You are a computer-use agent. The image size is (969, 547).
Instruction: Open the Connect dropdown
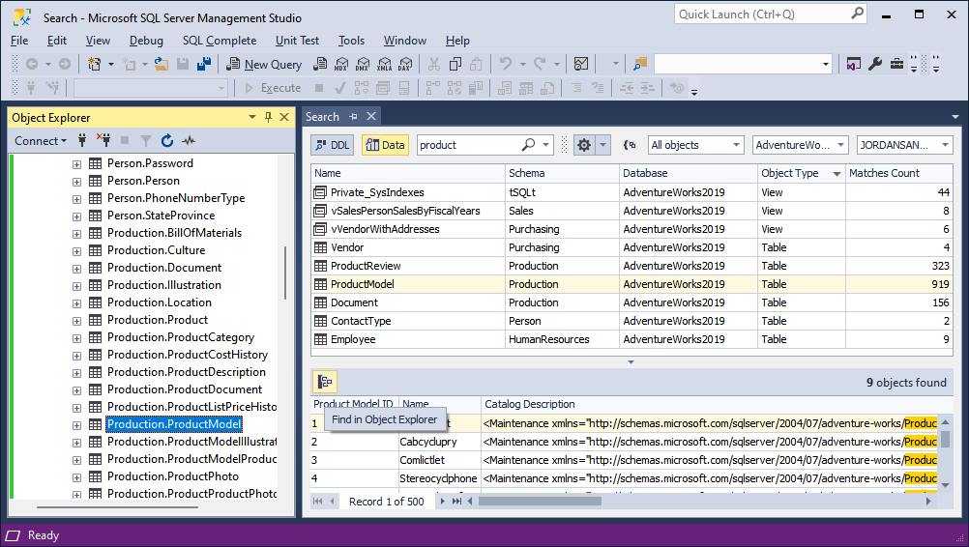pyautogui.click(x=41, y=141)
